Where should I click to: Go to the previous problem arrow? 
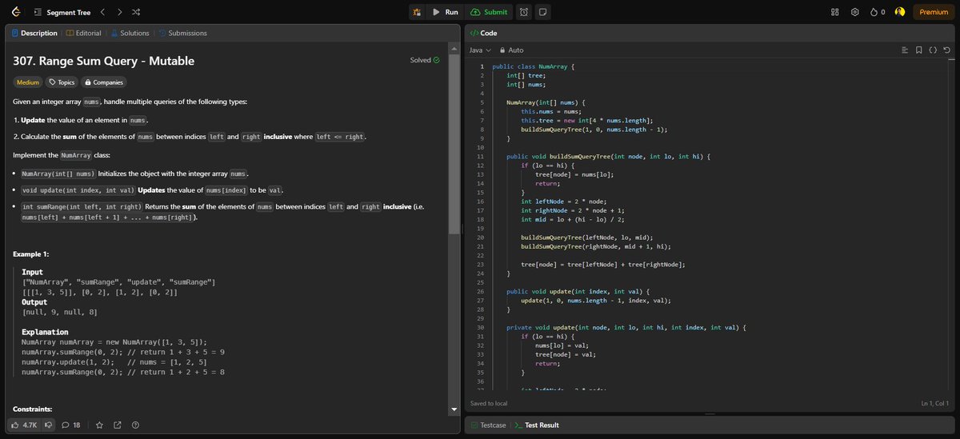pos(102,12)
